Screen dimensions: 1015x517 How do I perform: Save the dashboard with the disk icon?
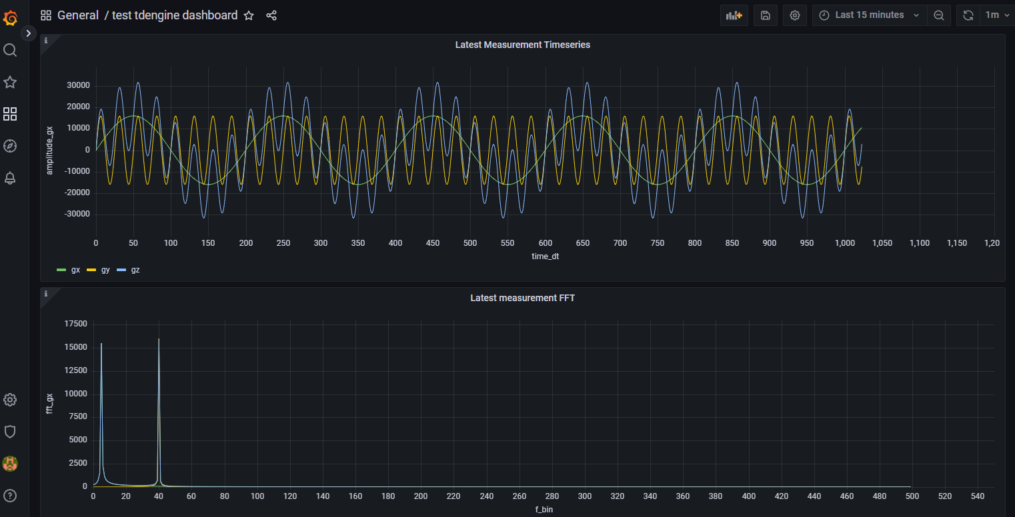[x=765, y=15]
